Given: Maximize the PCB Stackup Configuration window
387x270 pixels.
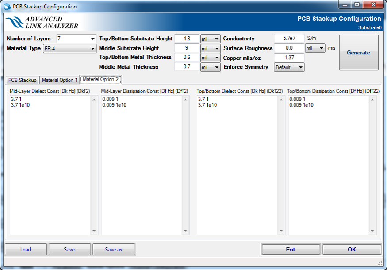Looking at the screenshot, I should point(357,4).
